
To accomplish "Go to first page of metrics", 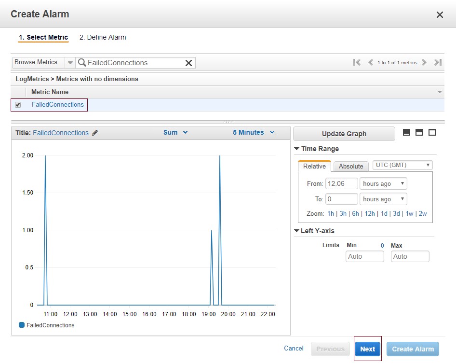I will click(357, 62).
